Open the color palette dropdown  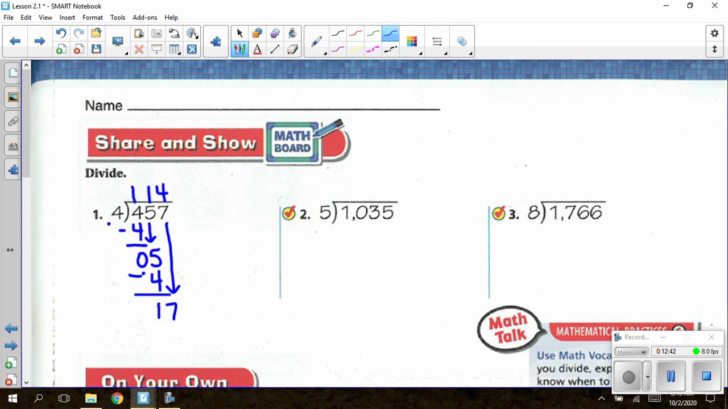click(x=412, y=41)
